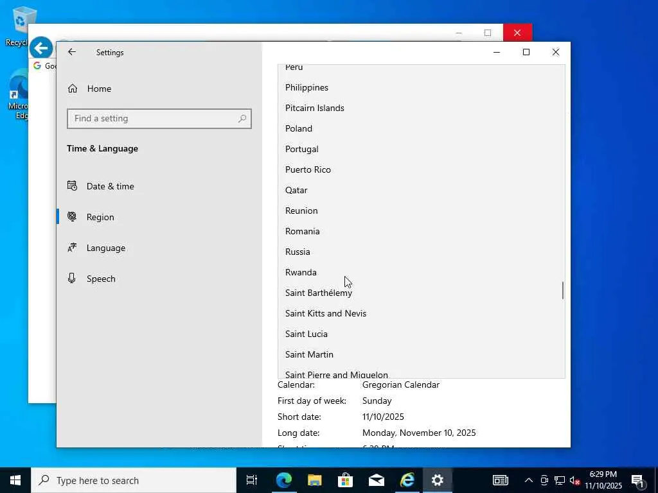
Task: Pick Reunion from the country list
Action: (x=422, y=211)
